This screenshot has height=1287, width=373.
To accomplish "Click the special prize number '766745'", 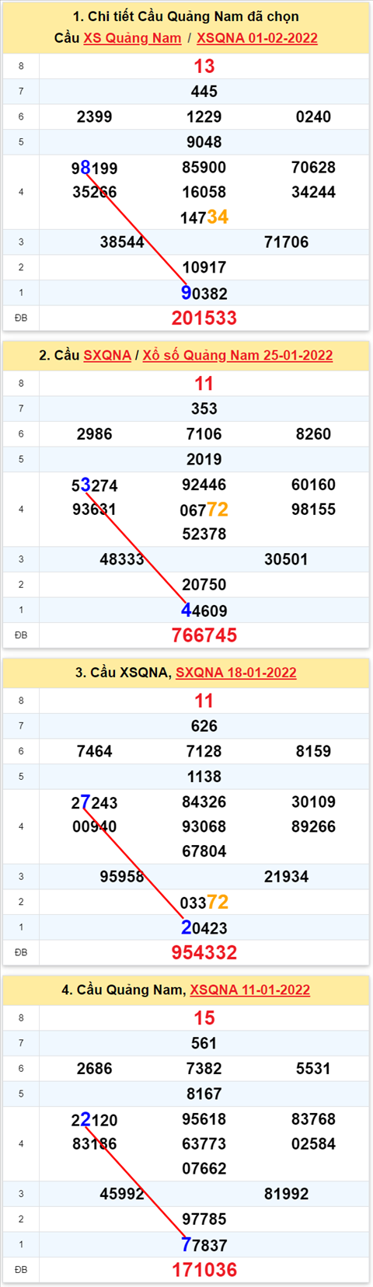I will point(204,635).
